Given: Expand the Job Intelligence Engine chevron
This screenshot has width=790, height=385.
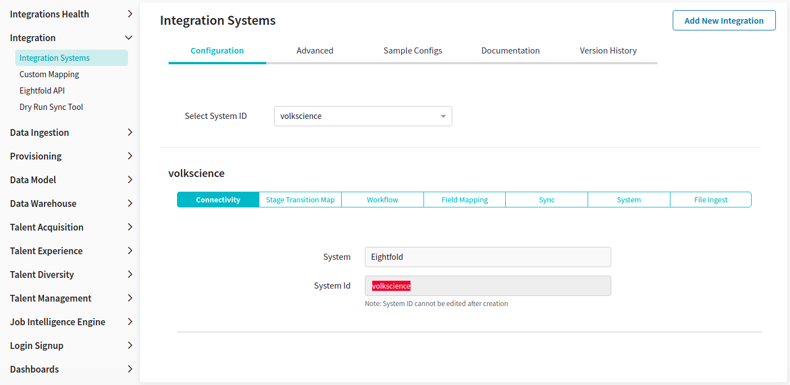Looking at the screenshot, I should point(130,322).
